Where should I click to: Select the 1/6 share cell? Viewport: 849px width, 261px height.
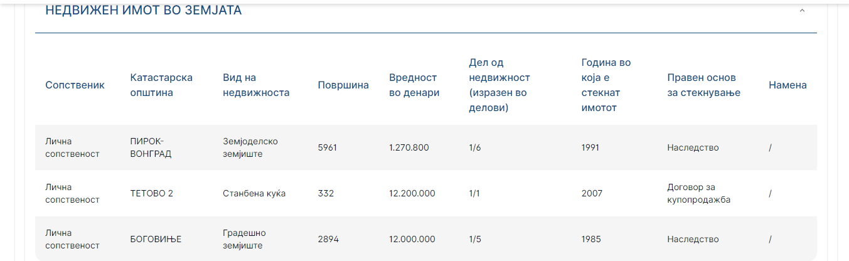(x=474, y=147)
